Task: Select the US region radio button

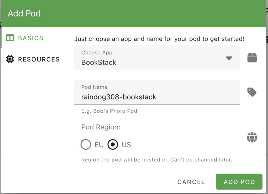Action: tap(113, 144)
